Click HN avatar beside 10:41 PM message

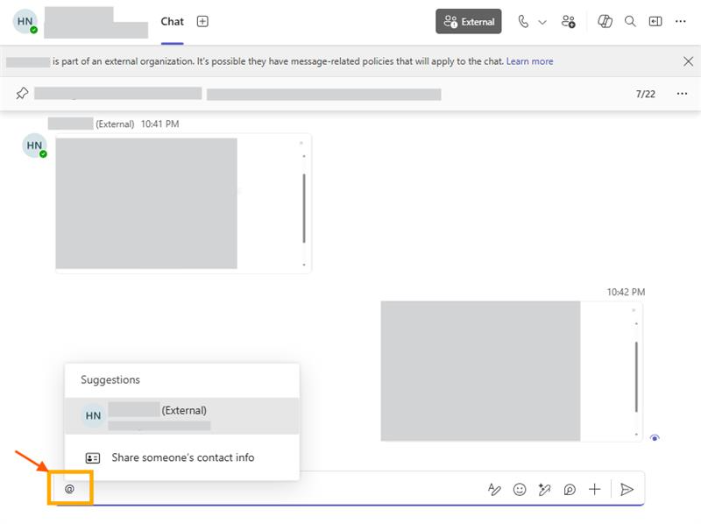click(34, 145)
